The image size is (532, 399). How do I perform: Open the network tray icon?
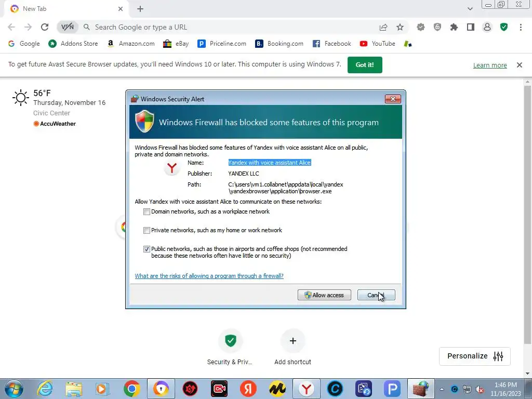[x=467, y=389]
